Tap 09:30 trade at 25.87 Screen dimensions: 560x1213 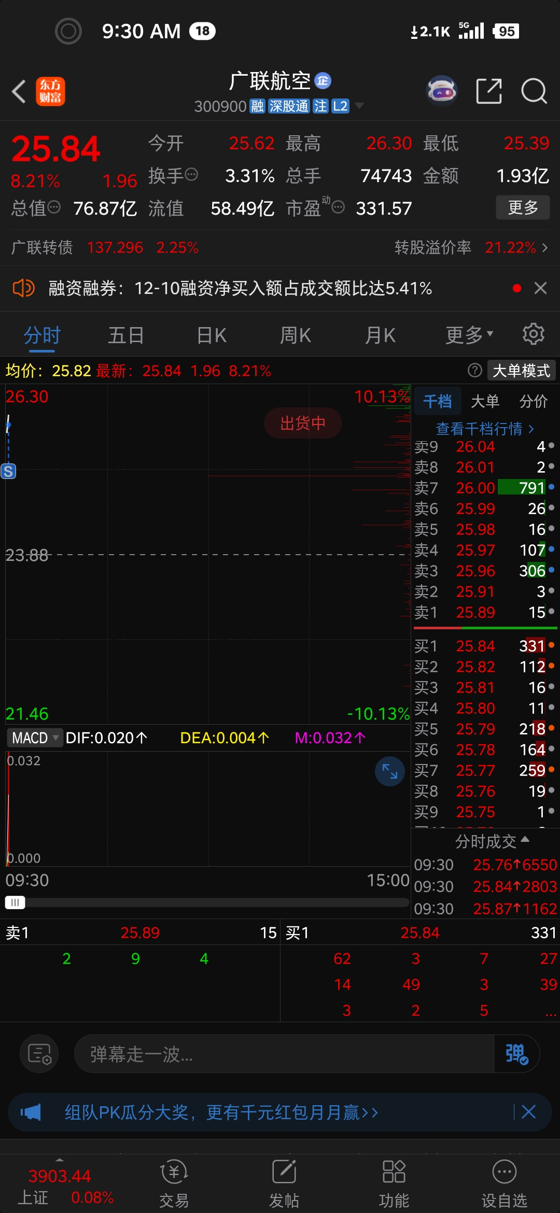[485, 909]
